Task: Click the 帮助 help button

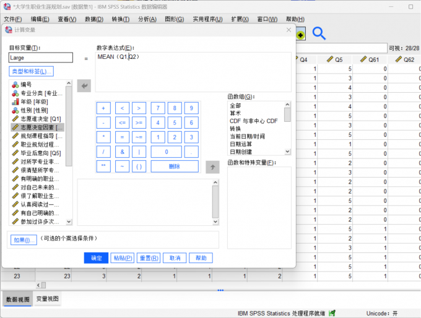Action: tap(201, 258)
